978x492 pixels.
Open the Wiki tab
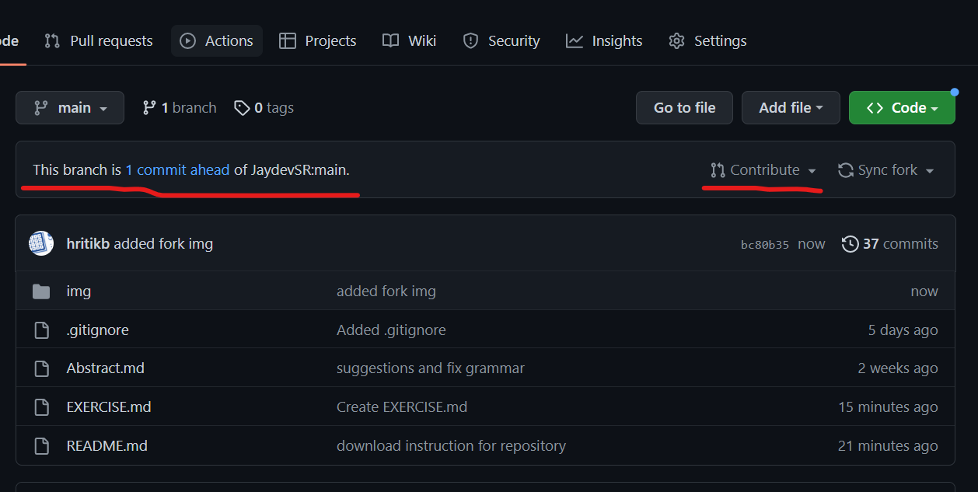410,40
